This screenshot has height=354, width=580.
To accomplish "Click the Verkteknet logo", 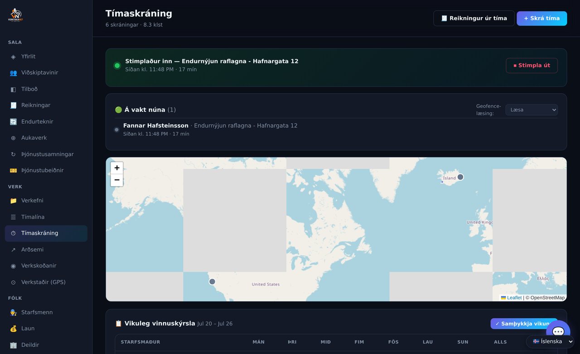I will point(15,15).
